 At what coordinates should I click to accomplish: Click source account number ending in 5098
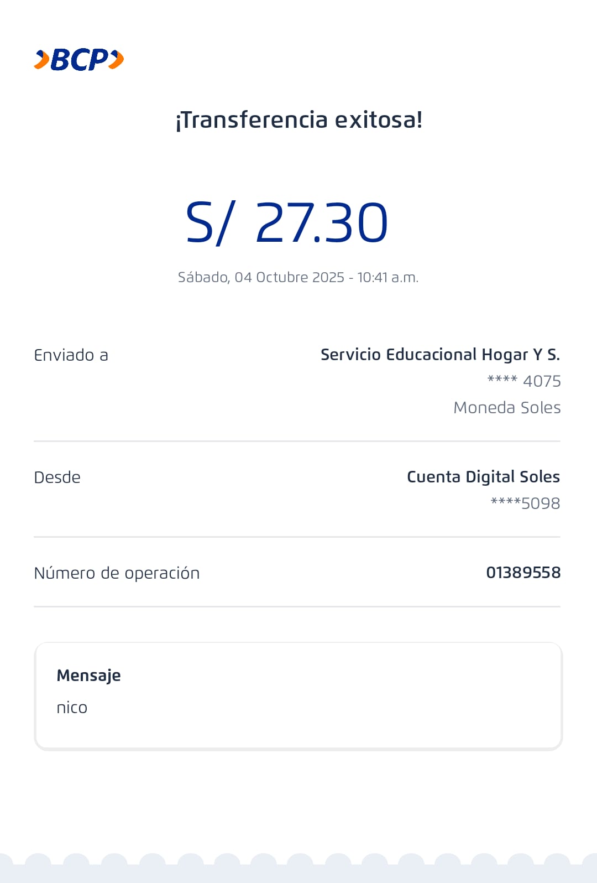pos(525,503)
